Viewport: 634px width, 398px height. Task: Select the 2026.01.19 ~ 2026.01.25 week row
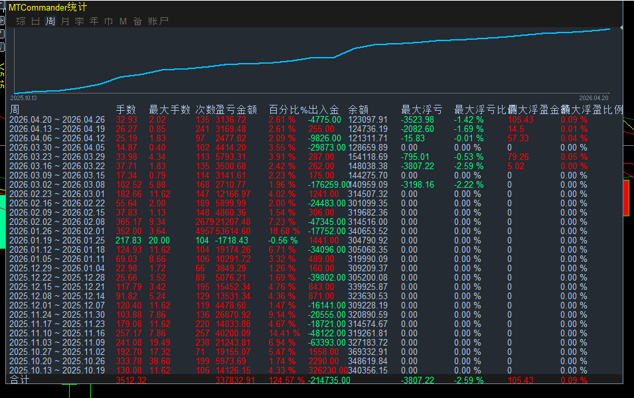point(57,240)
